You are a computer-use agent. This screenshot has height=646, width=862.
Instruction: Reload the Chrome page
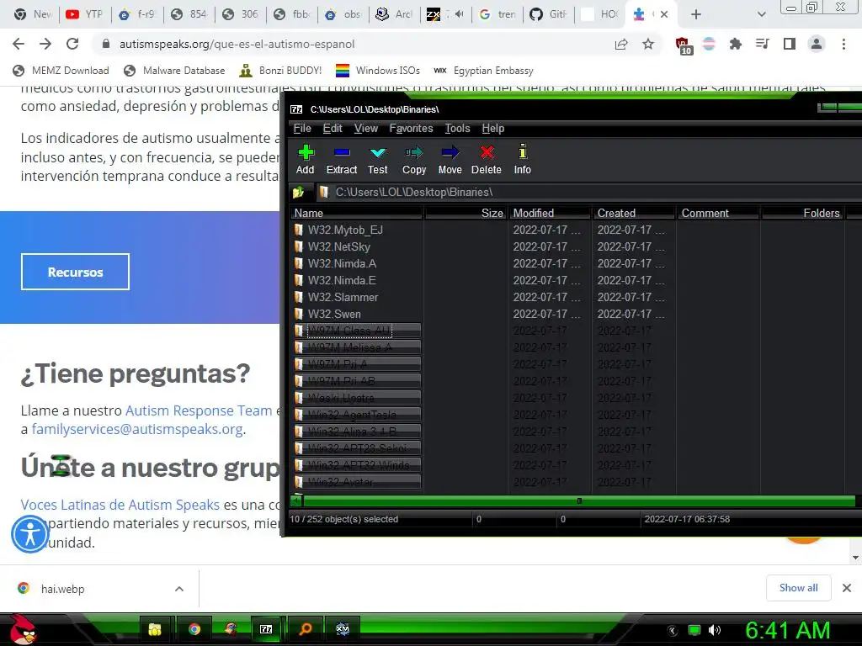pos(72,44)
